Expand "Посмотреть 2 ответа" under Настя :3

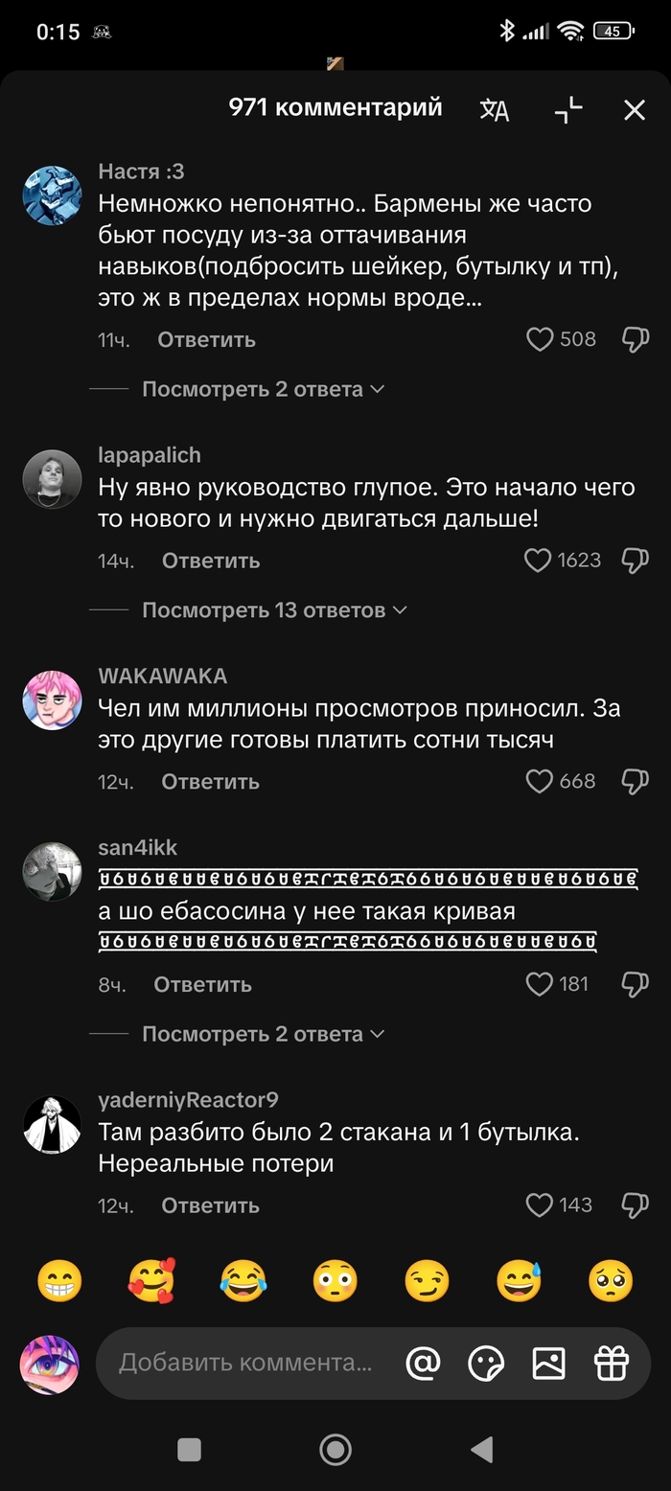[x=264, y=389]
